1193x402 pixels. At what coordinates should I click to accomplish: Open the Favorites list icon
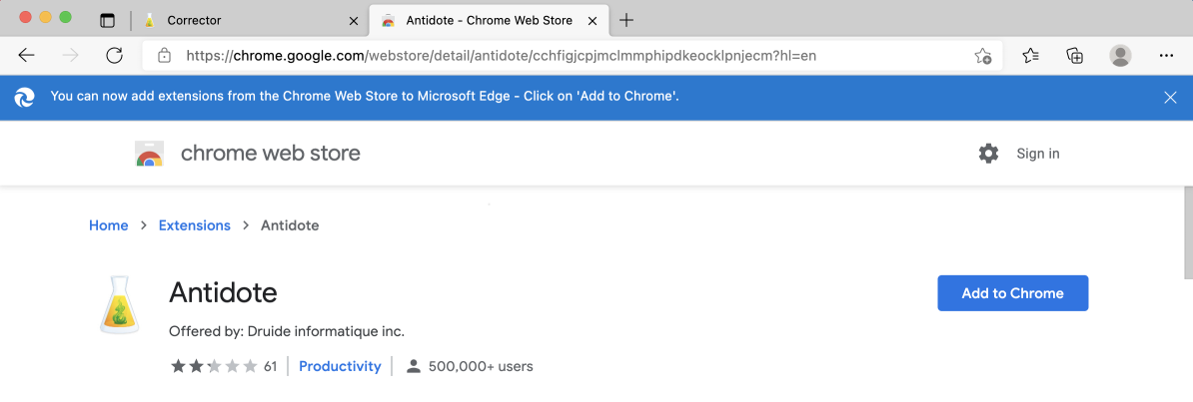click(1031, 56)
